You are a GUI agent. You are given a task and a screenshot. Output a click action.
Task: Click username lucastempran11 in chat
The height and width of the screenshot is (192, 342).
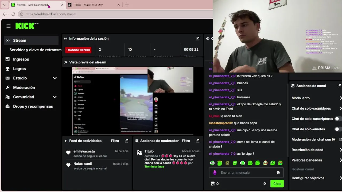220,123
